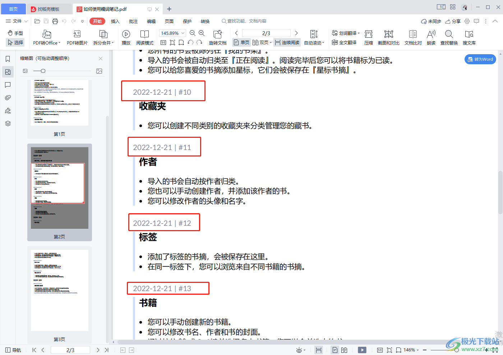Viewport: 503px width, 355px height.
Task: Click the open file folder icon
Action: (x=37, y=21)
